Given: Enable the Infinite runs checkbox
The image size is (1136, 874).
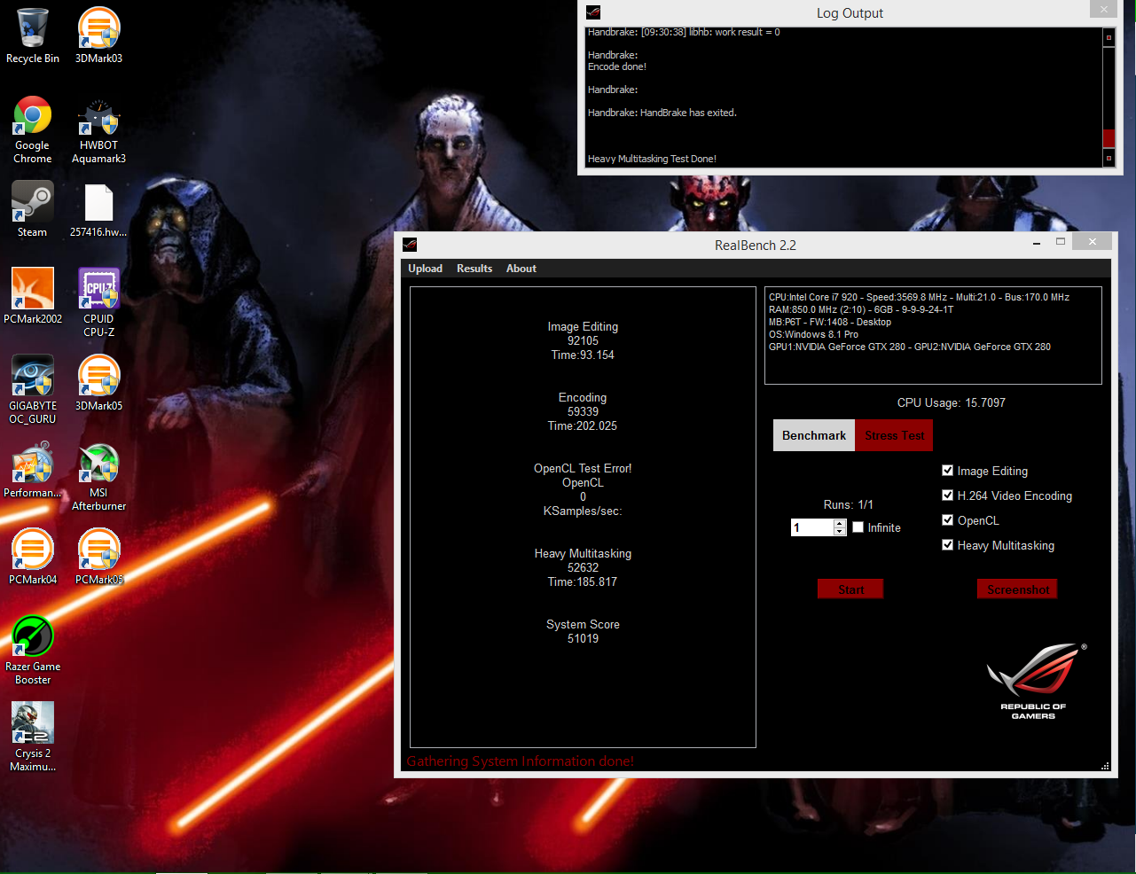Looking at the screenshot, I should (858, 527).
